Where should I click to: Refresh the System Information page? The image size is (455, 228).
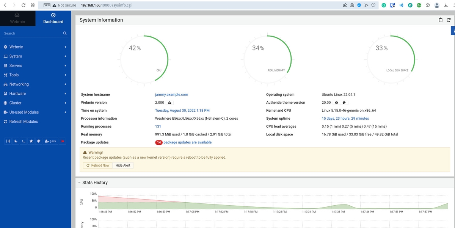[x=449, y=20]
